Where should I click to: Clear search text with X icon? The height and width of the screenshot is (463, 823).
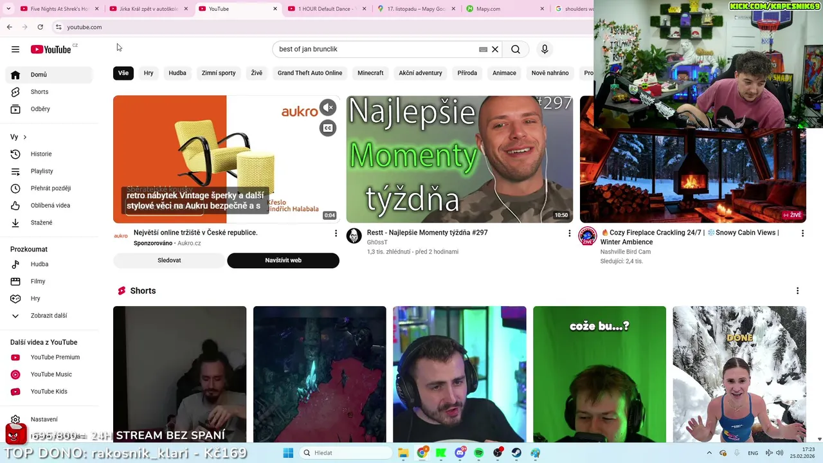(495, 50)
